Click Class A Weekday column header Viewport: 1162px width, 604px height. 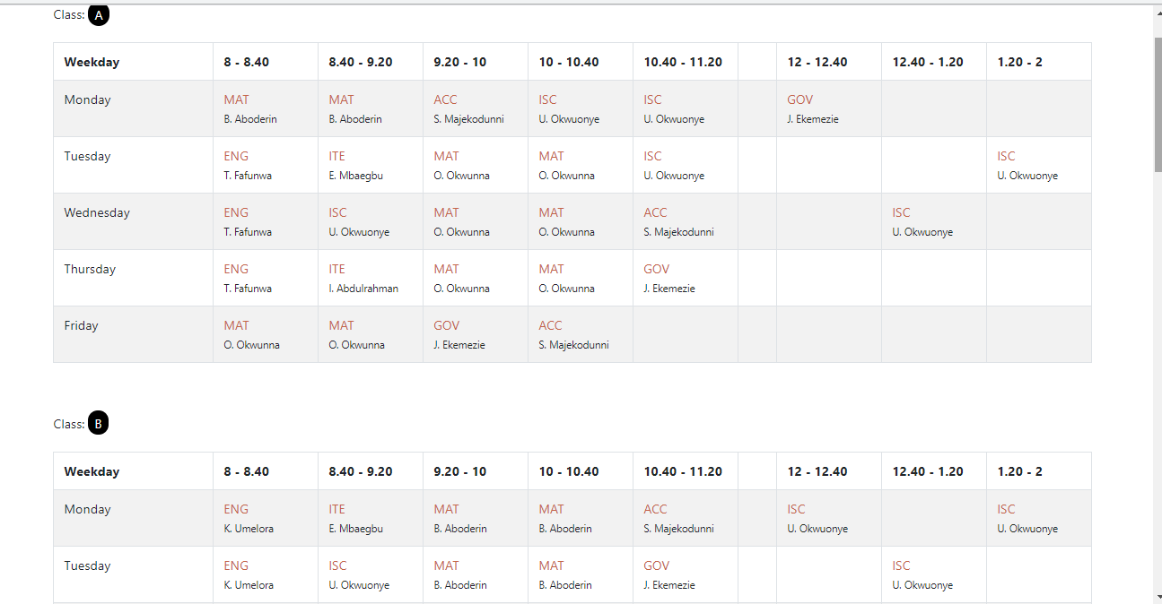pos(133,62)
